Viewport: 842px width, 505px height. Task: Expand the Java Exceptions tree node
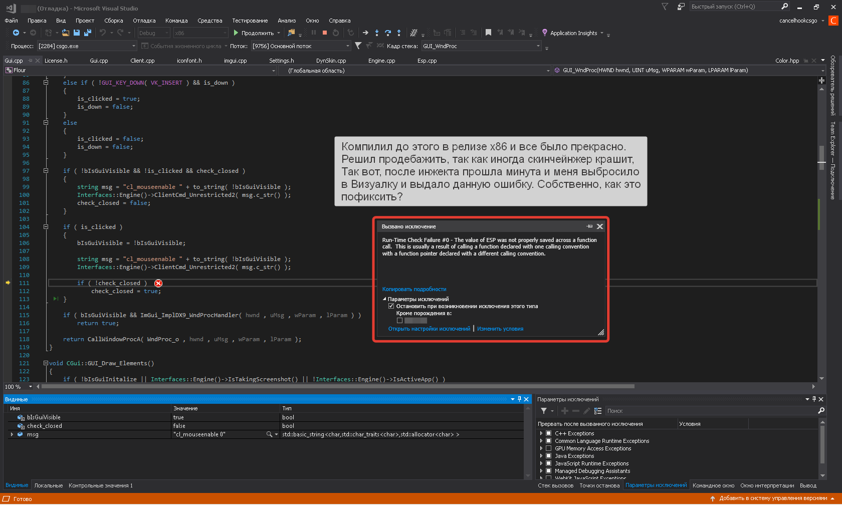tap(541, 456)
